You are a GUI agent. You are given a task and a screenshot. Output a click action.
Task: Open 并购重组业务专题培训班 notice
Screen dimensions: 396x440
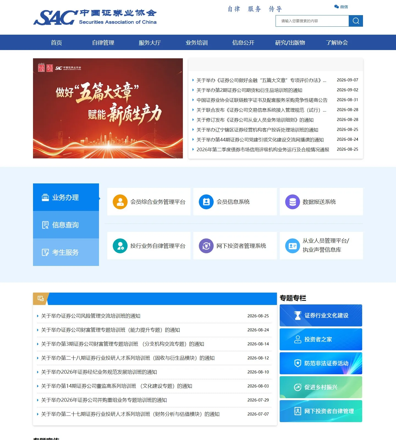(x=104, y=400)
